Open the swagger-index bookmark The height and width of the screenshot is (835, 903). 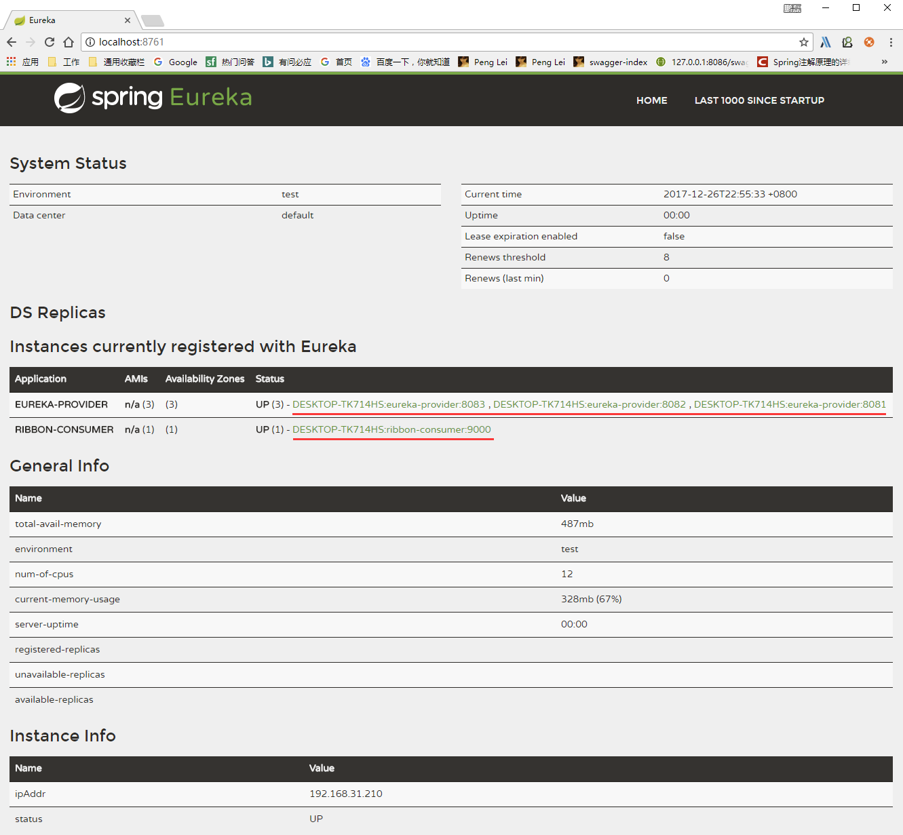[x=611, y=62]
